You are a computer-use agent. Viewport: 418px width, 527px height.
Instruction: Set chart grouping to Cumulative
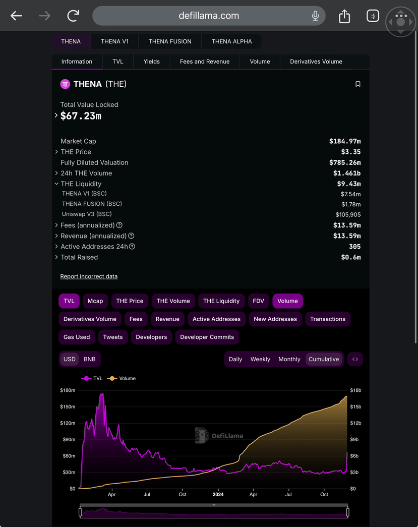[x=324, y=359]
